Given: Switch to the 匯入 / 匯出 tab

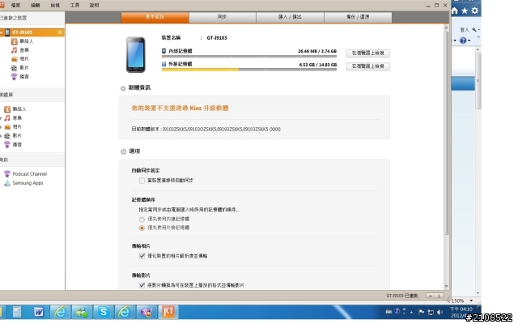Looking at the screenshot, I should point(290,17).
